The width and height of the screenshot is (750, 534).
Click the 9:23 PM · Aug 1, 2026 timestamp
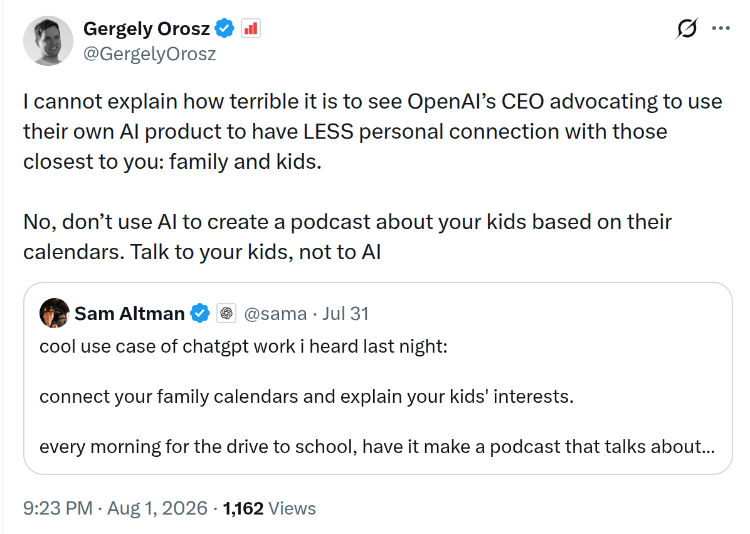pos(115,508)
